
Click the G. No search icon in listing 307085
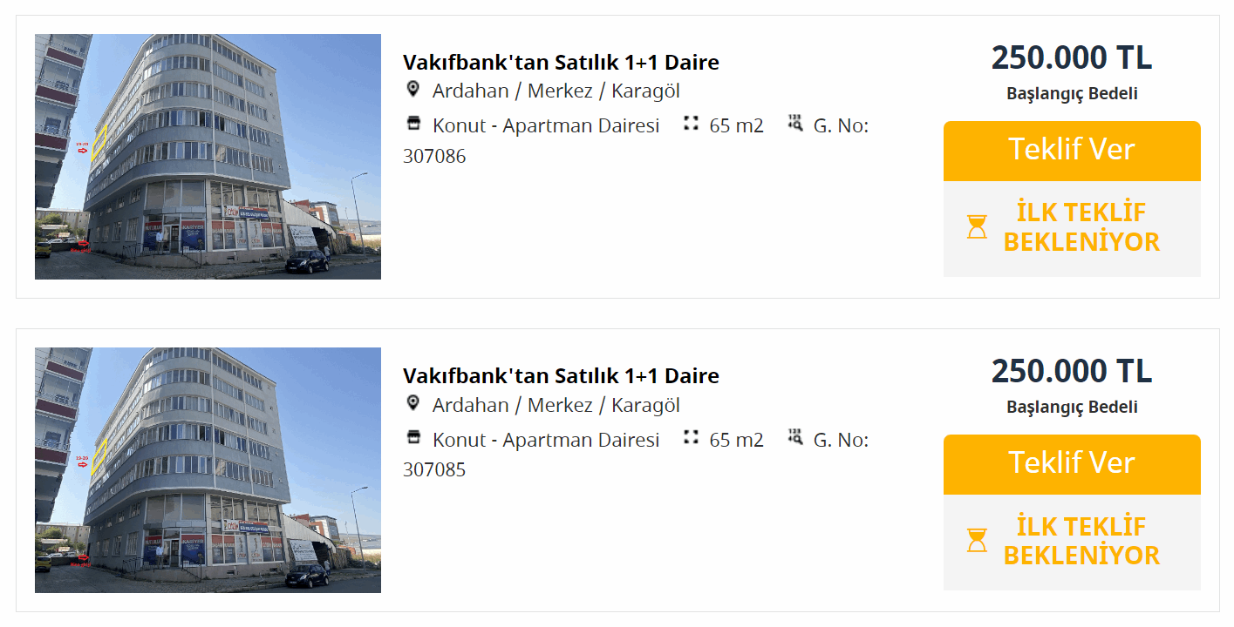pos(795,436)
